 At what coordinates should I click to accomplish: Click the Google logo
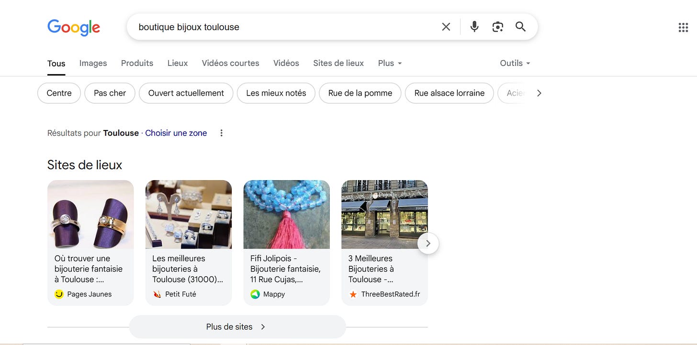click(74, 27)
